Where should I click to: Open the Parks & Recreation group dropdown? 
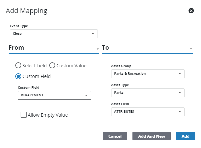(143, 74)
